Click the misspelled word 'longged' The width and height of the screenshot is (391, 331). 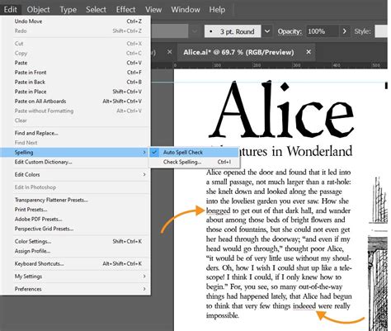pyautogui.click(x=218, y=210)
